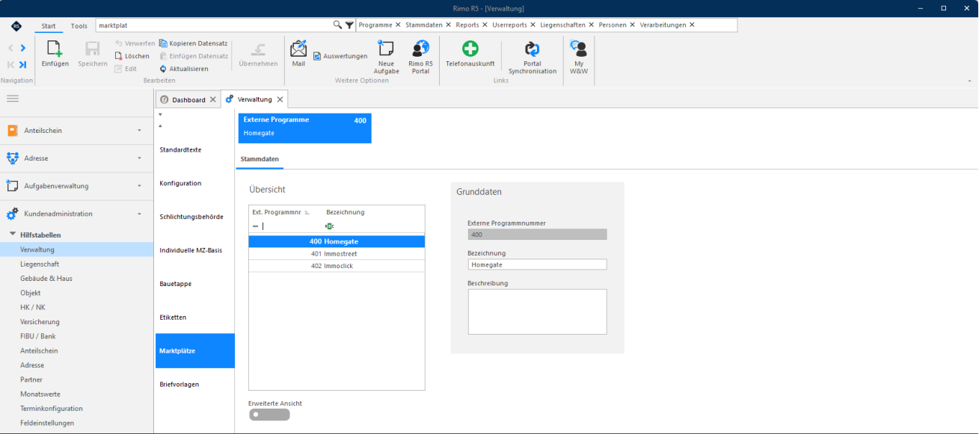The height and width of the screenshot is (434, 979).
Task: Remove the Reports search filter
Action: pyautogui.click(x=485, y=25)
